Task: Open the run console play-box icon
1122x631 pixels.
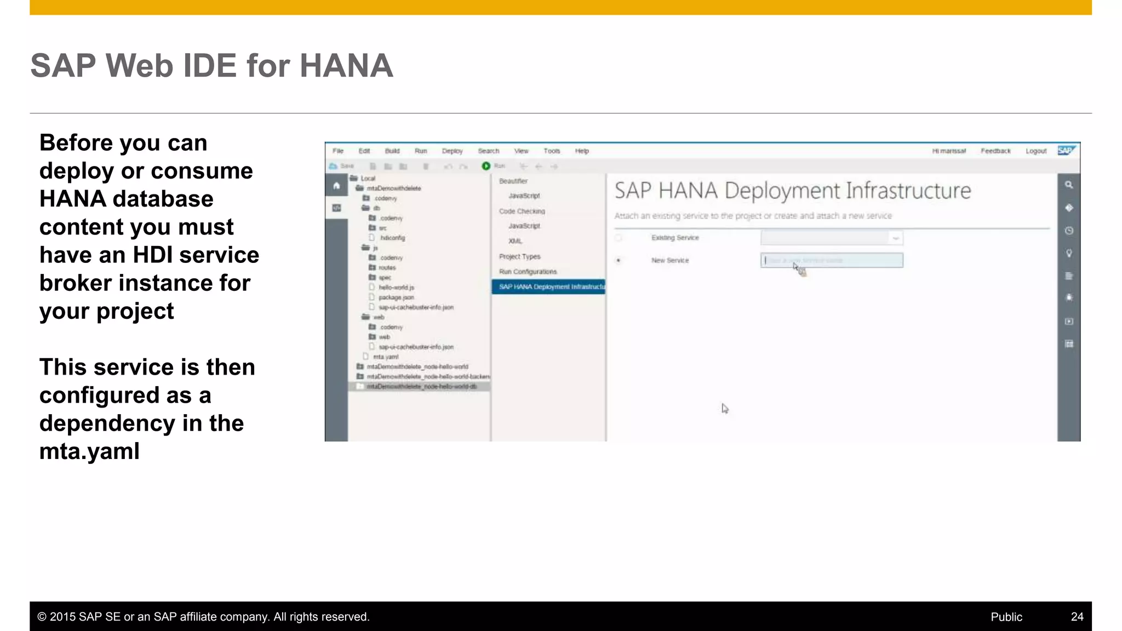Action: pyautogui.click(x=1069, y=322)
